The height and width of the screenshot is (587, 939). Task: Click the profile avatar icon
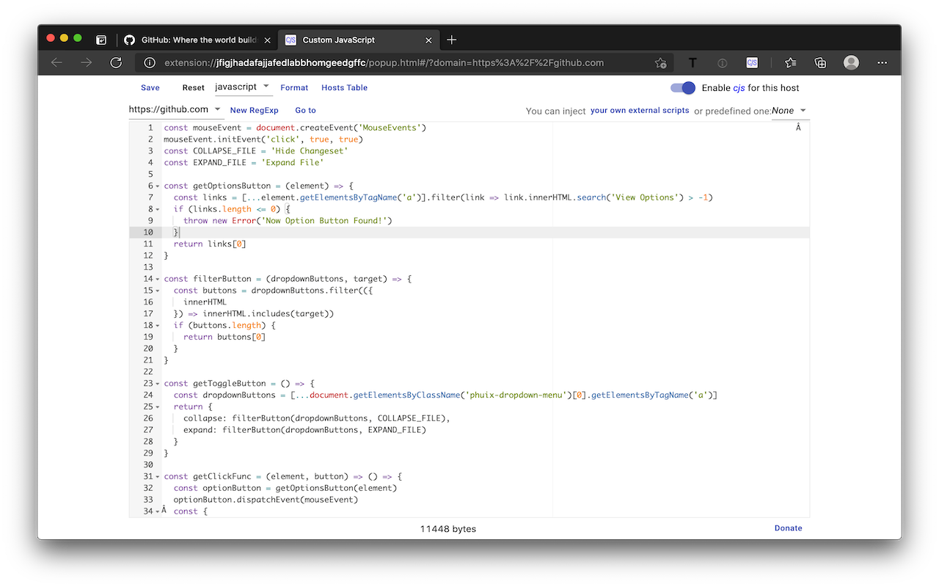(x=850, y=63)
